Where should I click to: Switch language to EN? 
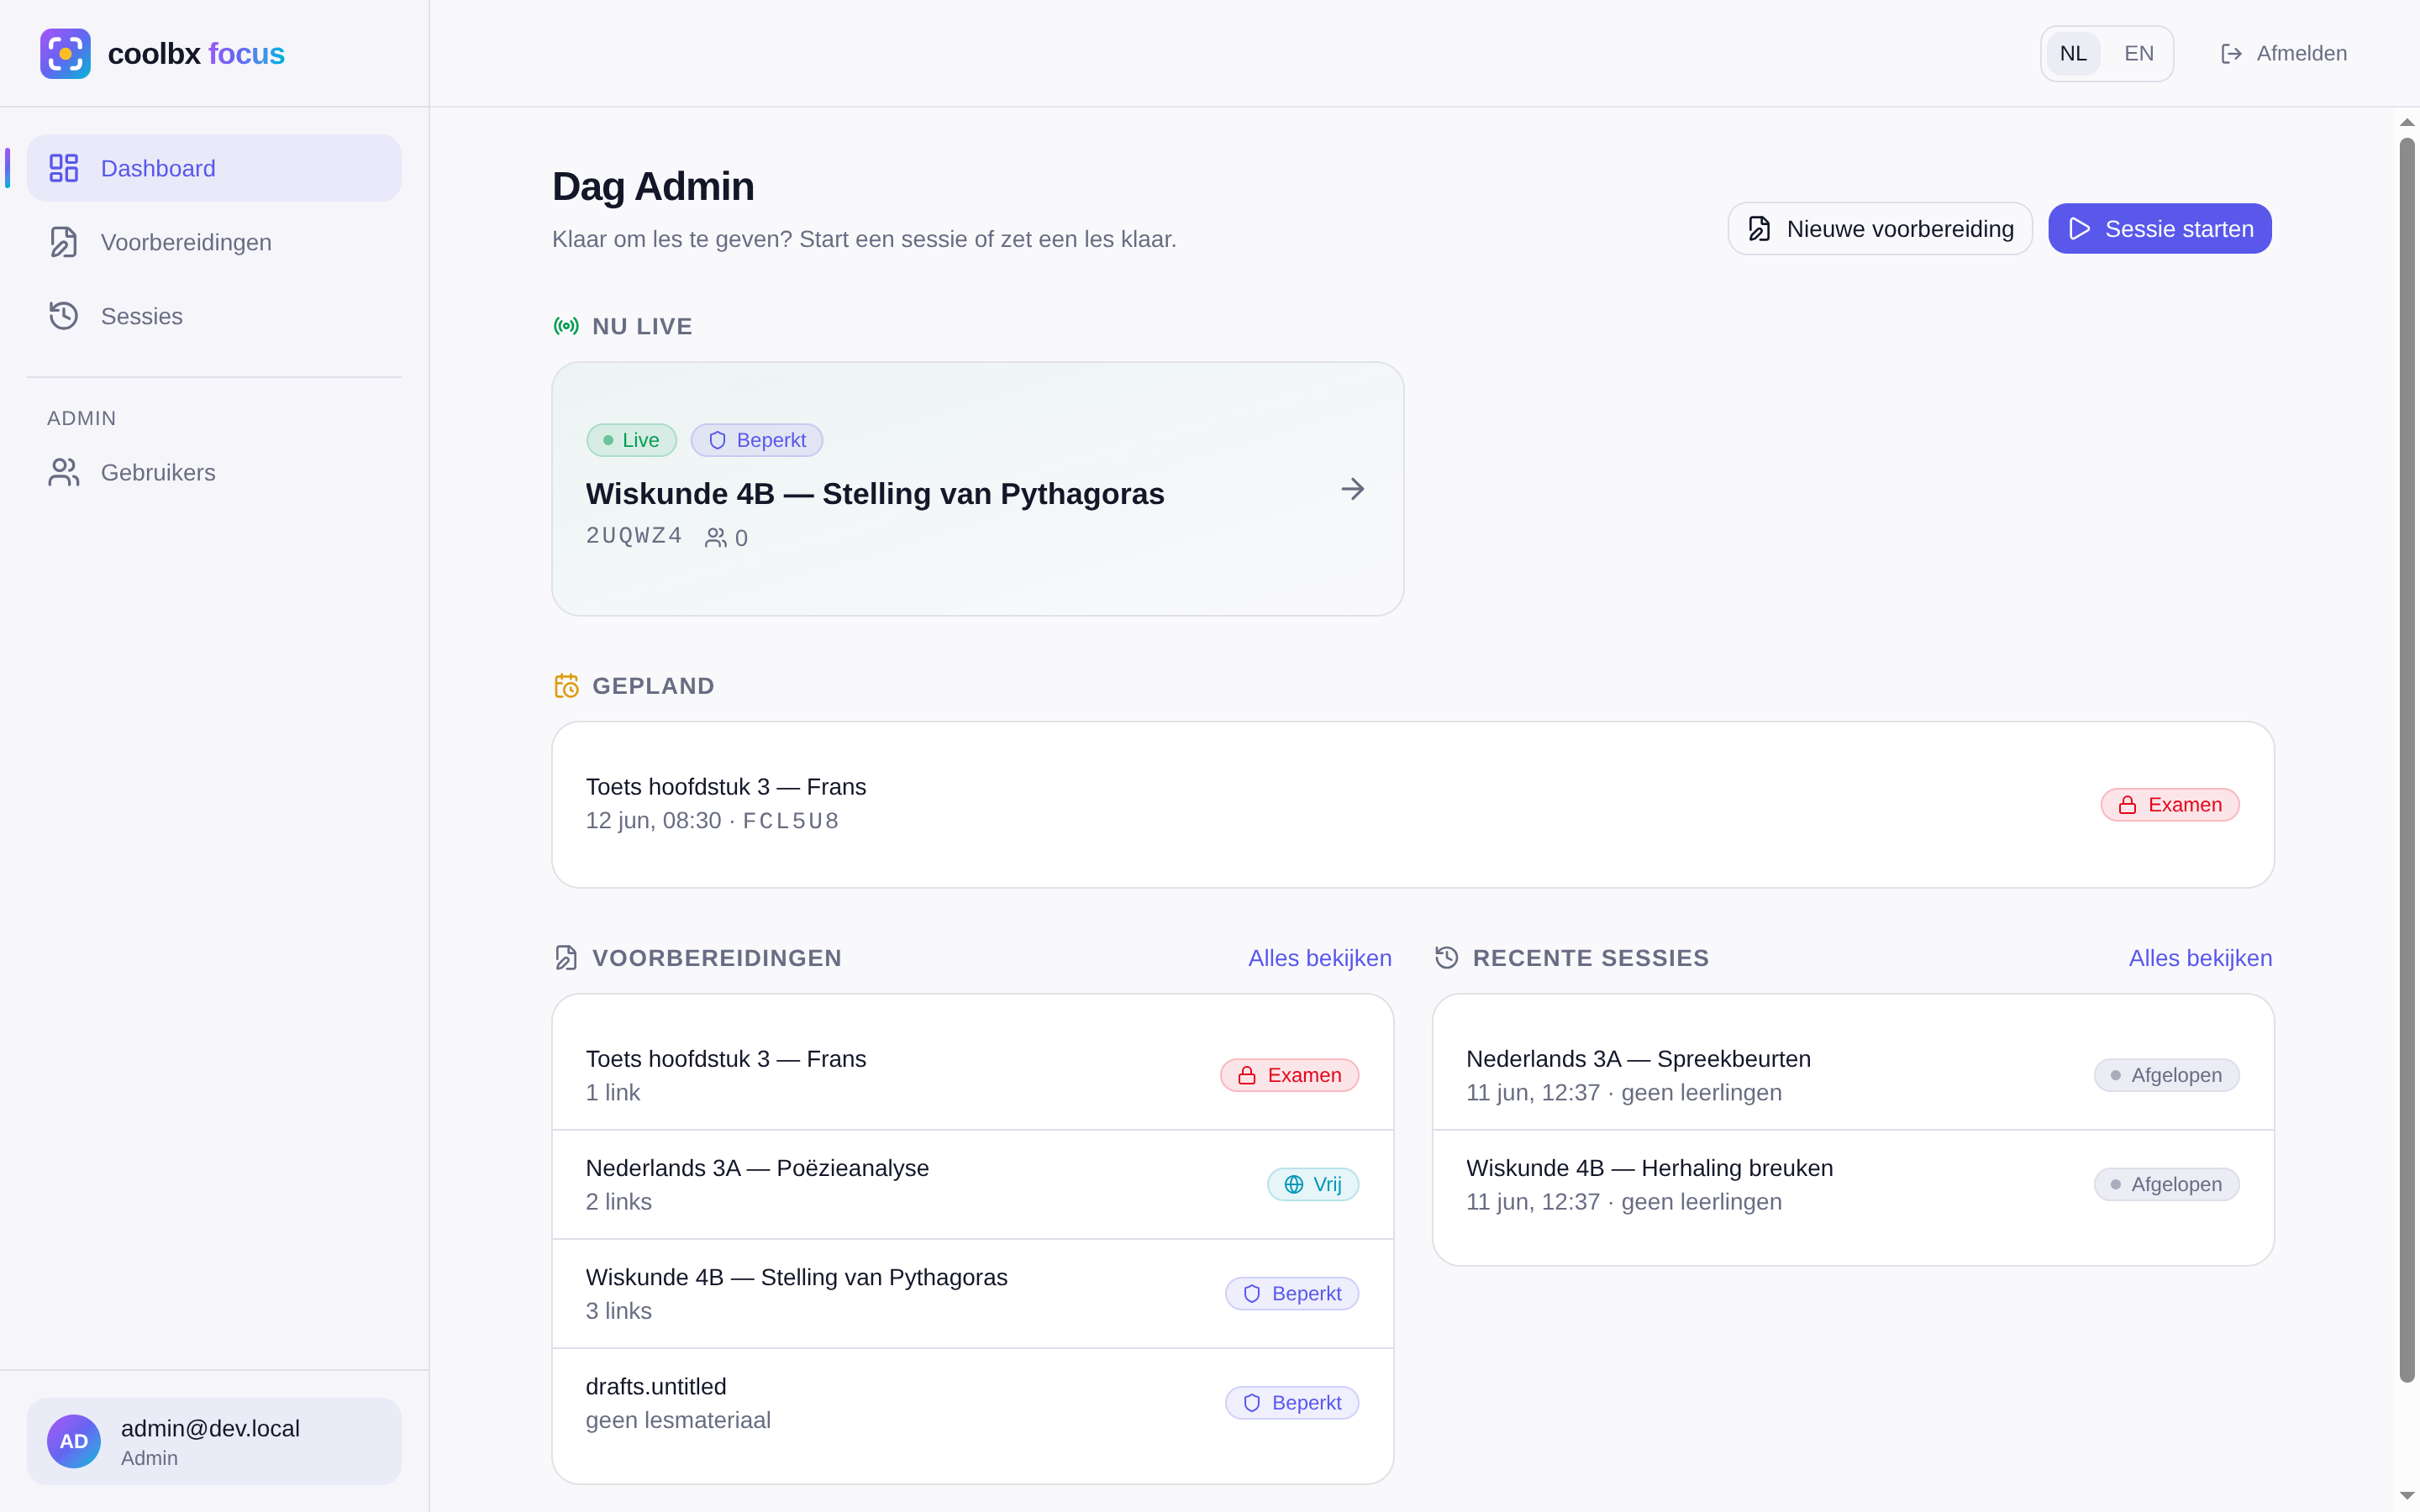(x=2139, y=54)
